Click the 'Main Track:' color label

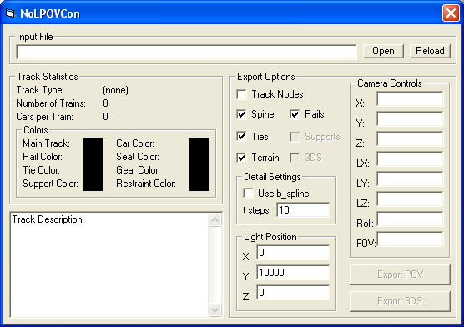pos(46,143)
